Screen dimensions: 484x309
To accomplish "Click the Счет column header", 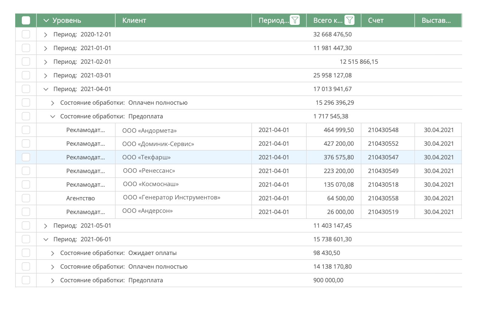I will 376,21.
